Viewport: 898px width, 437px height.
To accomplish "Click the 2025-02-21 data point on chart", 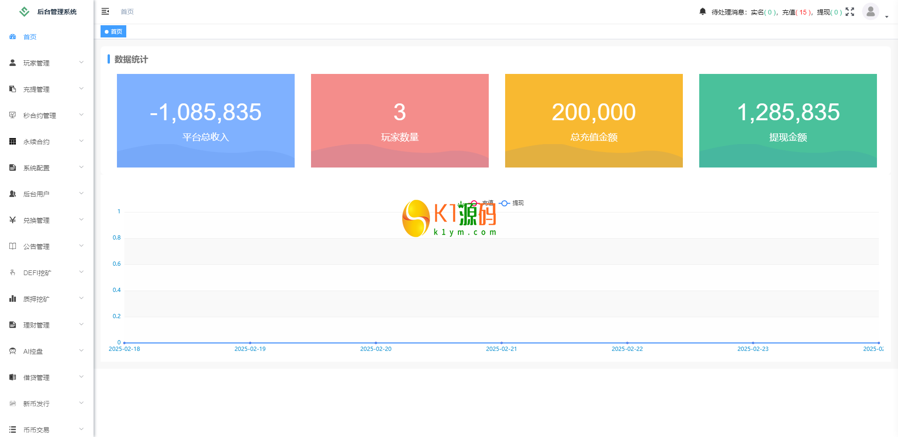I will (501, 343).
